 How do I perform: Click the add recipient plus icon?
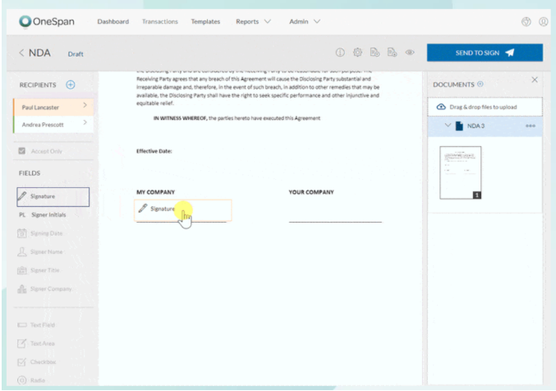(71, 85)
